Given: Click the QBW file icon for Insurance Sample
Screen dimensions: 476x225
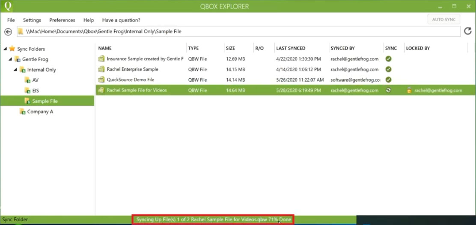Looking at the screenshot, I should 101,59.
